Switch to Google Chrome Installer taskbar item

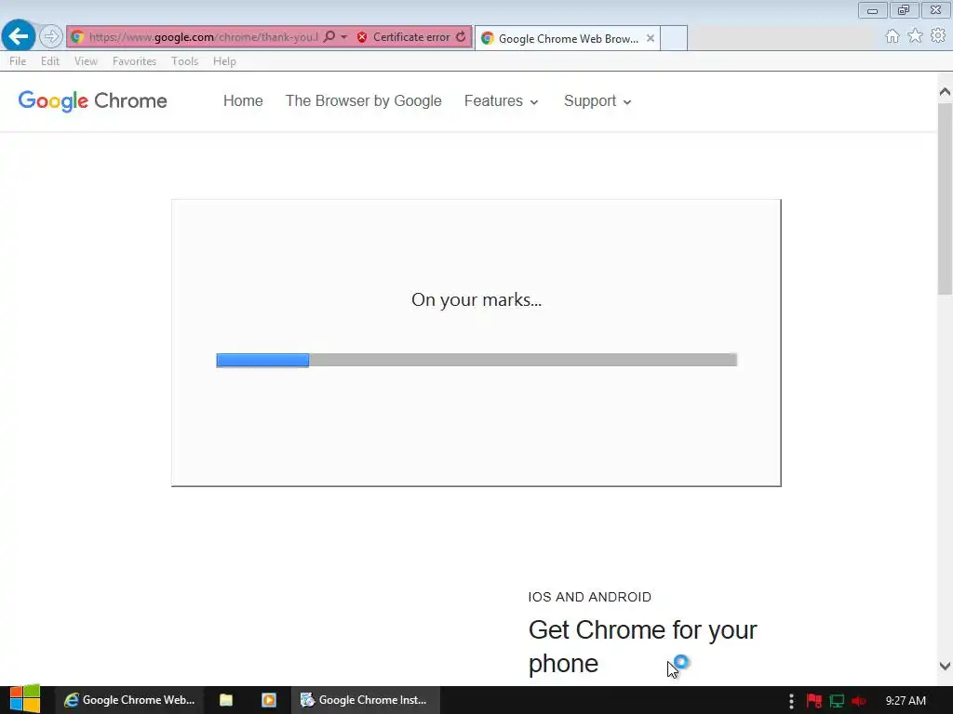[x=365, y=700]
